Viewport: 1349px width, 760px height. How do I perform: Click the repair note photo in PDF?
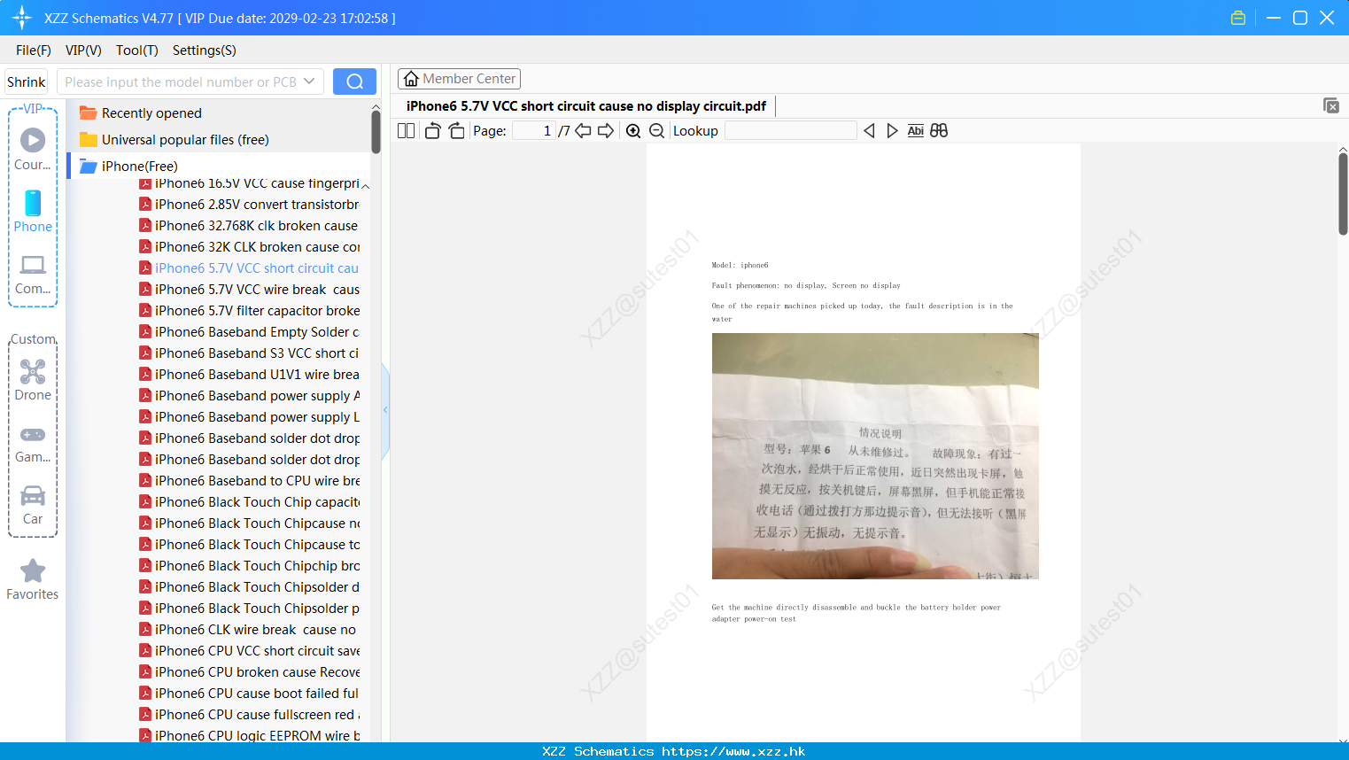click(x=875, y=456)
